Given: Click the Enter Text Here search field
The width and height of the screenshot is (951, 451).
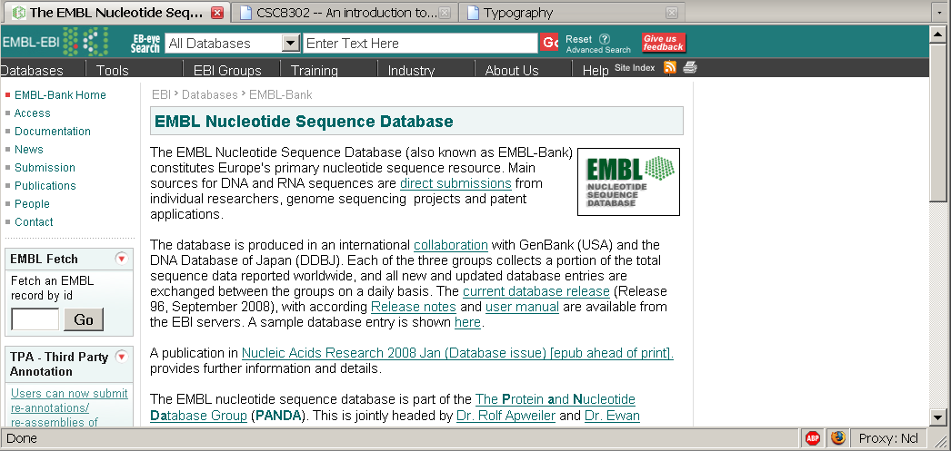Looking at the screenshot, I should (420, 43).
